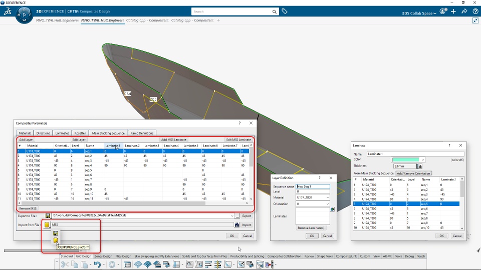The image size is (481, 270).
Task: Open the user profile icon
Action: [443, 11]
